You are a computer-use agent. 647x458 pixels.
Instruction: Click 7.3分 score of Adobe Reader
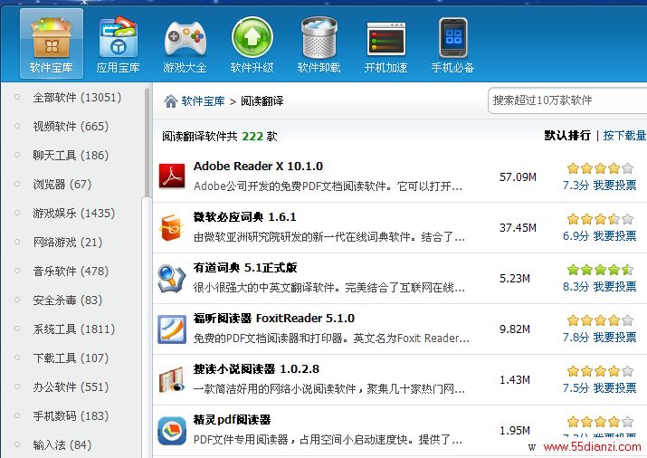(x=576, y=186)
